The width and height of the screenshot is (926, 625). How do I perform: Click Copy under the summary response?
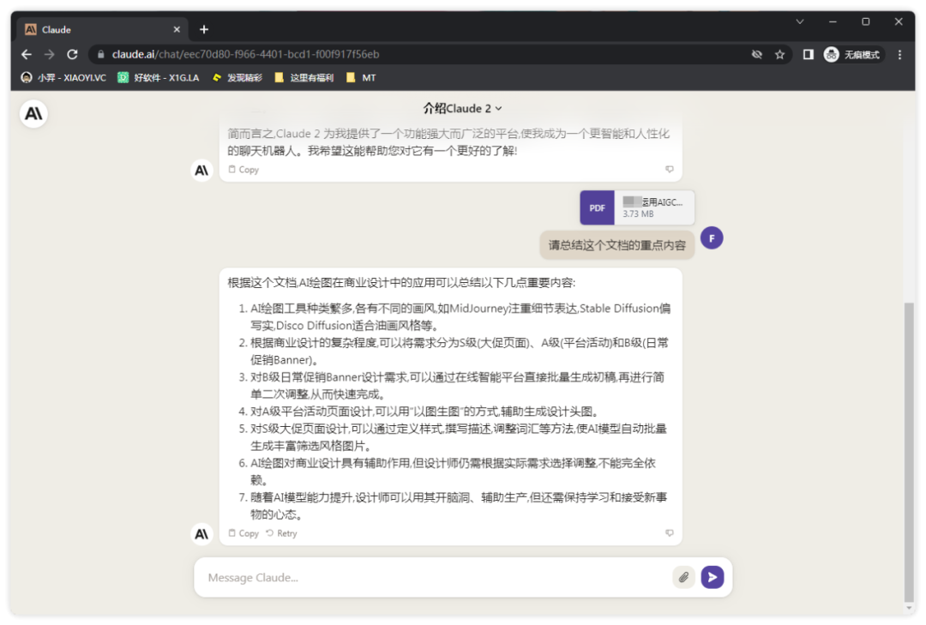click(244, 533)
